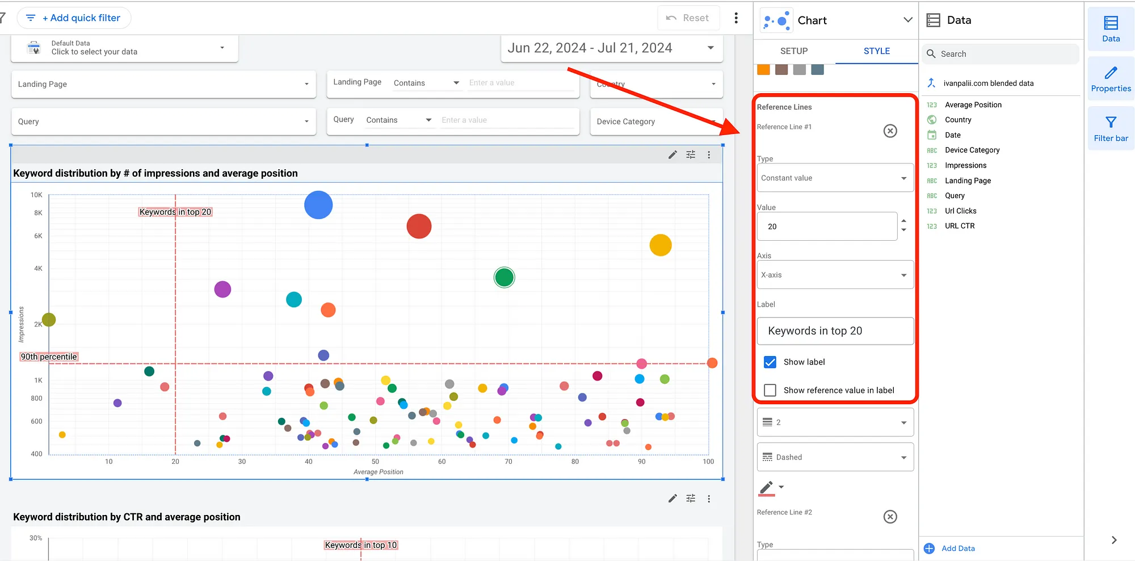The height and width of the screenshot is (561, 1135).
Task: Open the Default Data source selector
Action: pyautogui.click(x=124, y=48)
